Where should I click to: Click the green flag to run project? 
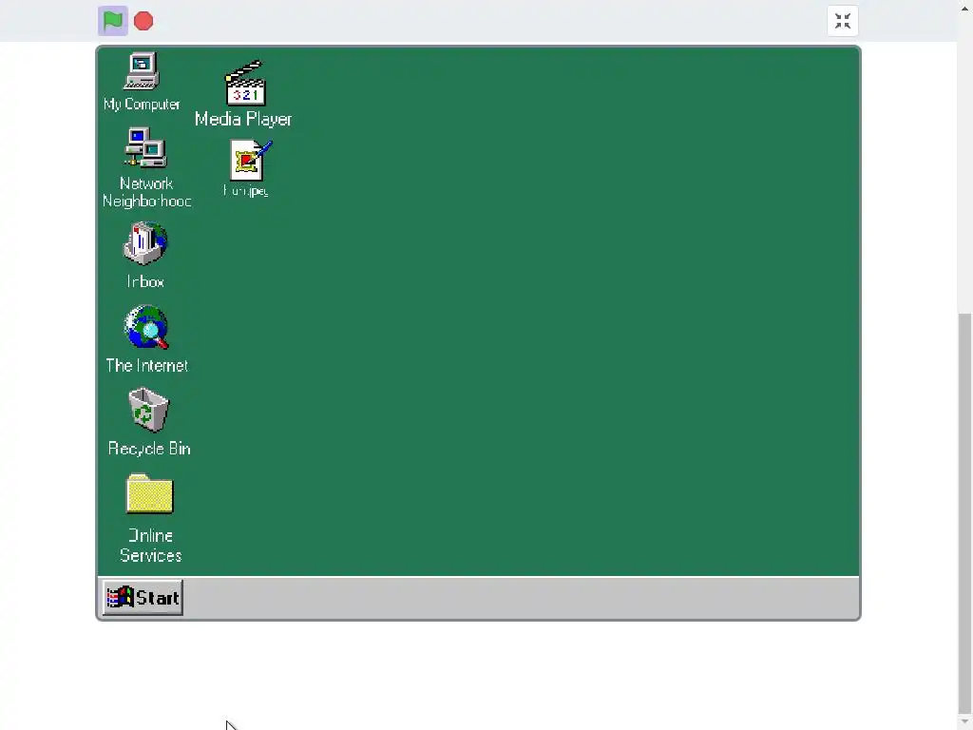point(113,21)
